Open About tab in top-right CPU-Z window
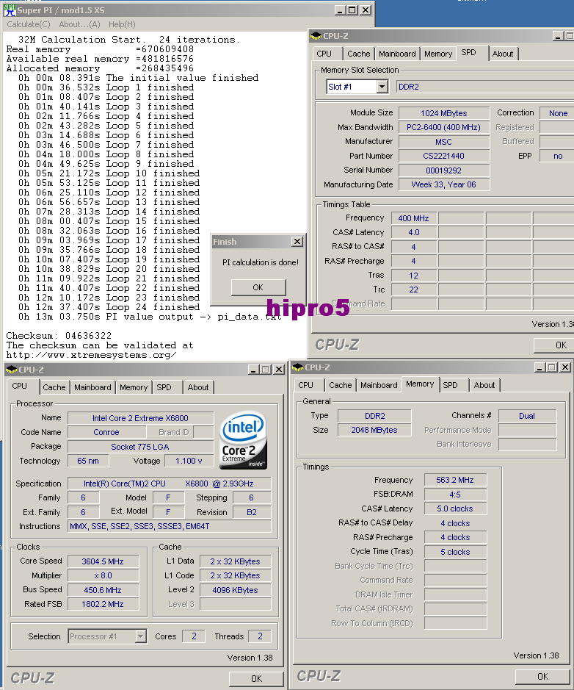574x690 pixels. point(503,54)
